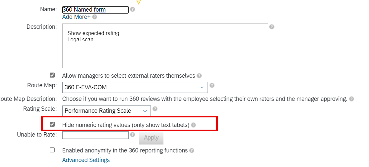
Task: Click help icon beside Unable to Rate field
Action: coord(133,135)
